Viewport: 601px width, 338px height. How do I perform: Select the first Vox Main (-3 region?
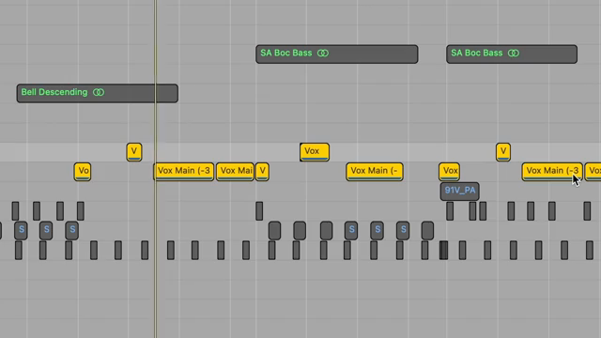(x=184, y=171)
